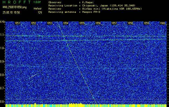The width and height of the screenshot is (169, 107).
Task: Click the antenna text Maspro FM-3
Action: pos(91,12)
